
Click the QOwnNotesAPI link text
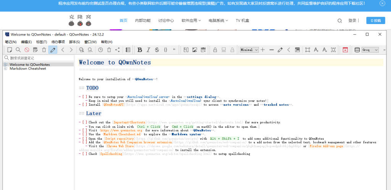114,105
